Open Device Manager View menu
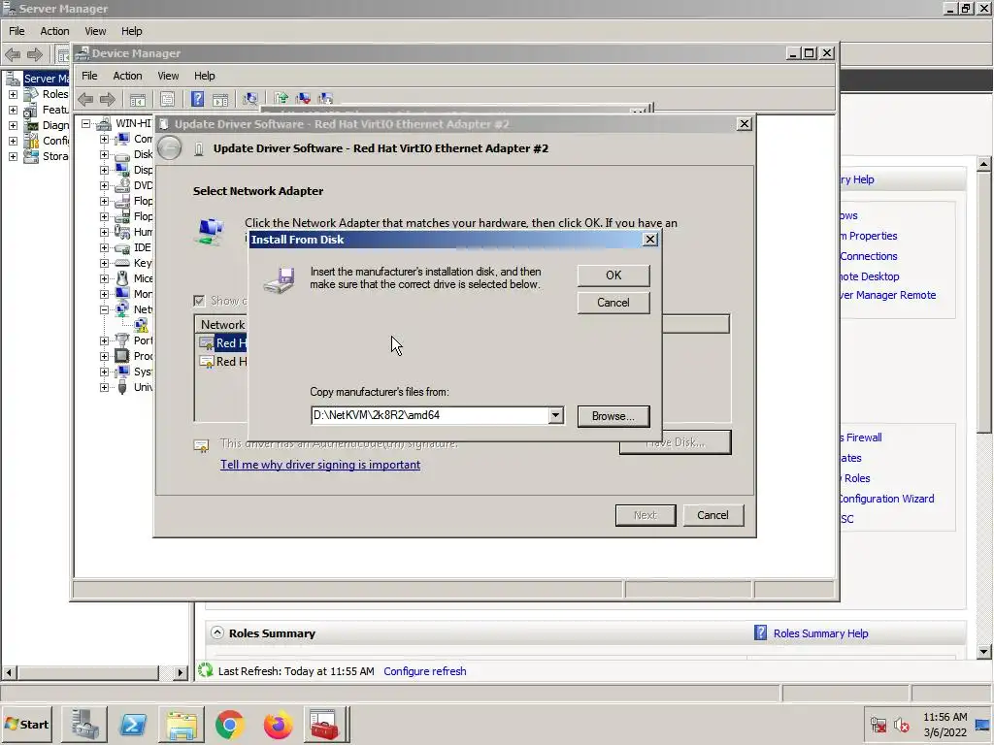Screen dimensions: 994x745 point(168,76)
